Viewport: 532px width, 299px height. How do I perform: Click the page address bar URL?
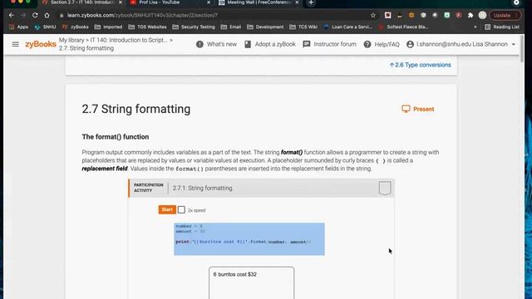point(142,15)
